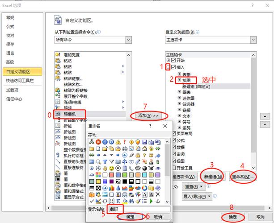Pick the cyan square swatch symbol

coord(144,175)
